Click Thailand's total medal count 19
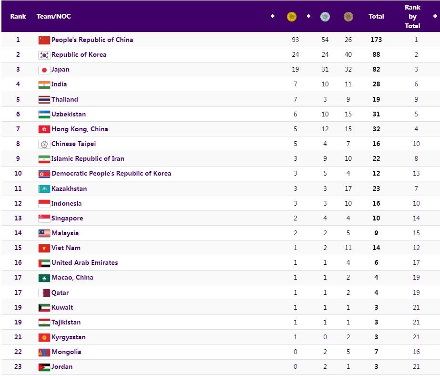Image resolution: width=440 pixels, height=376 pixels. pyautogui.click(x=376, y=99)
